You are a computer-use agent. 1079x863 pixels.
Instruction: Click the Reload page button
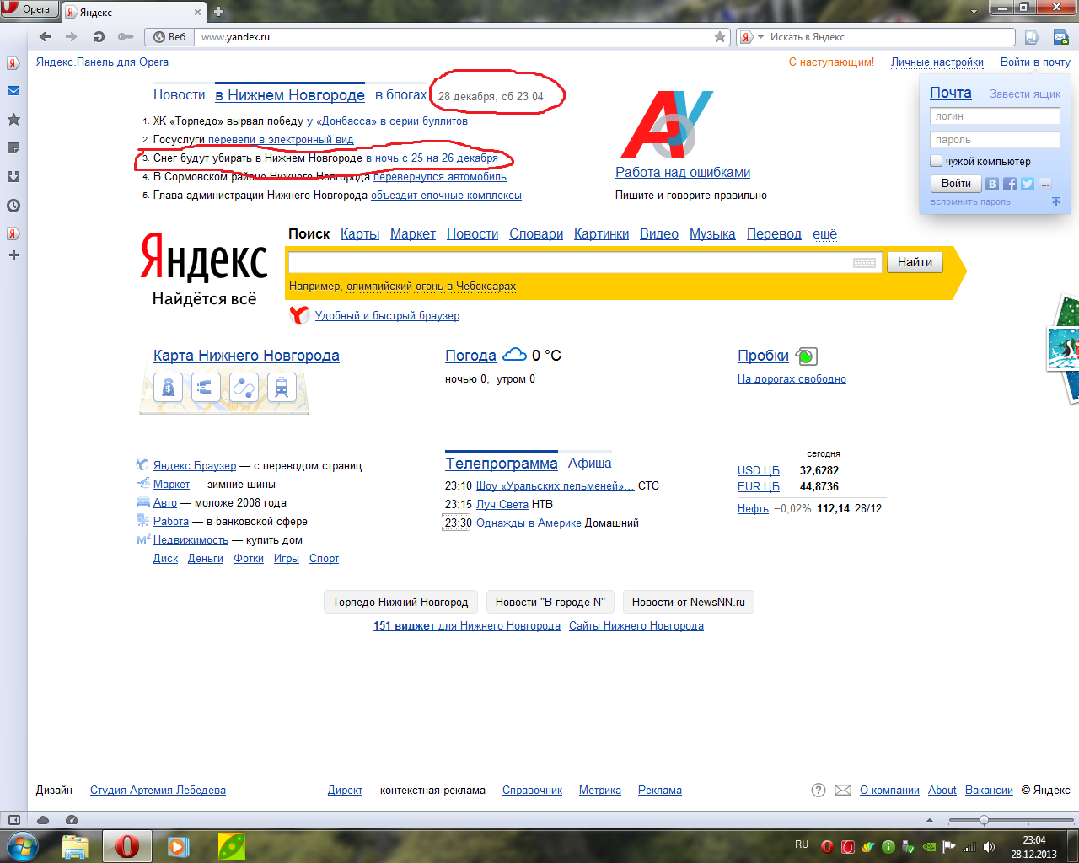coord(99,37)
